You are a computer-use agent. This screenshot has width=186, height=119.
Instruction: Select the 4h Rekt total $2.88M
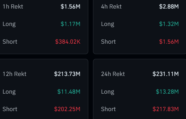[169, 7]
